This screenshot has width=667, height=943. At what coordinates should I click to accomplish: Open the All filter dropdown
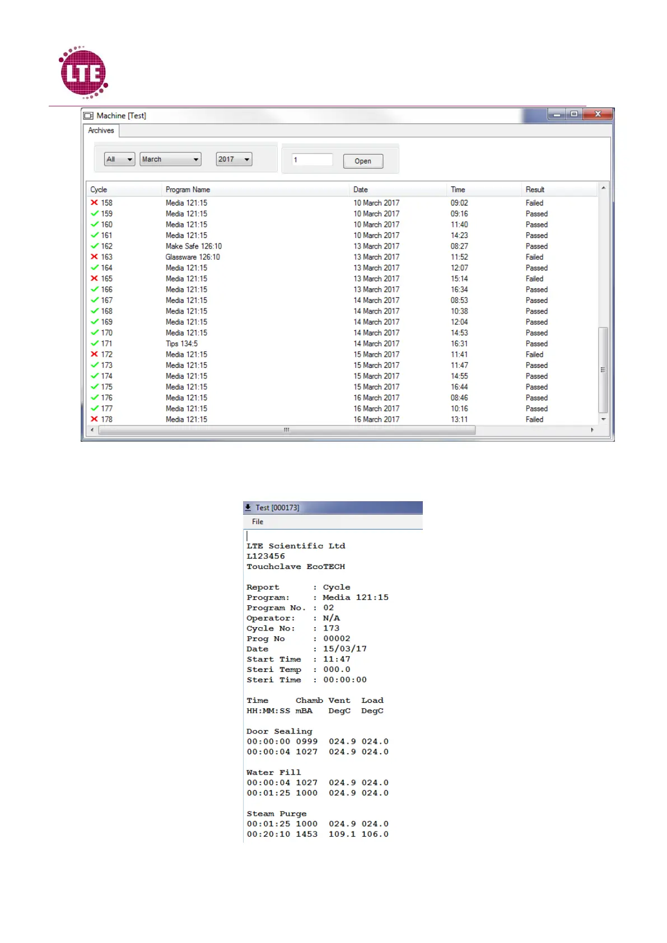(x=119, y=159)
